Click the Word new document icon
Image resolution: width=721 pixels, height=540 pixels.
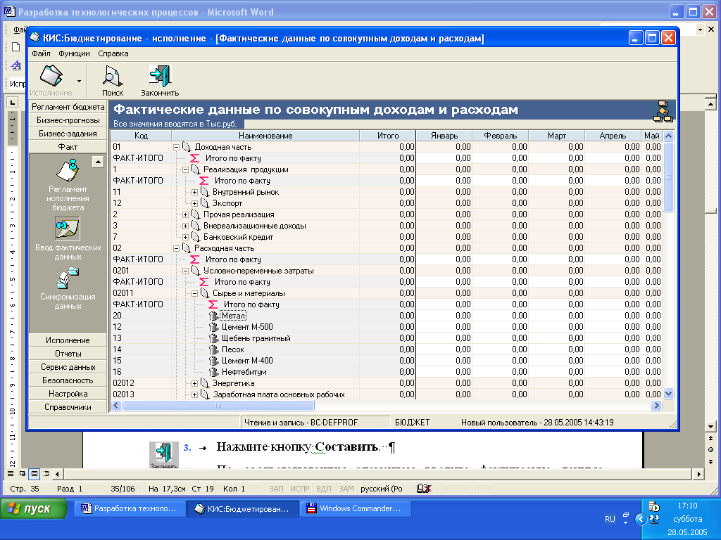pos(16,47)
